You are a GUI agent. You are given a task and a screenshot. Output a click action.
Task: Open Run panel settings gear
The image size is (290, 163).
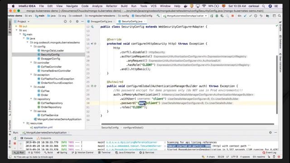271,133
